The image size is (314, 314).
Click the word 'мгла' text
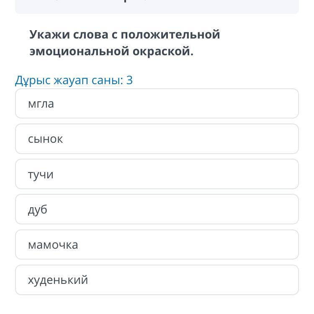coord(41,104)
